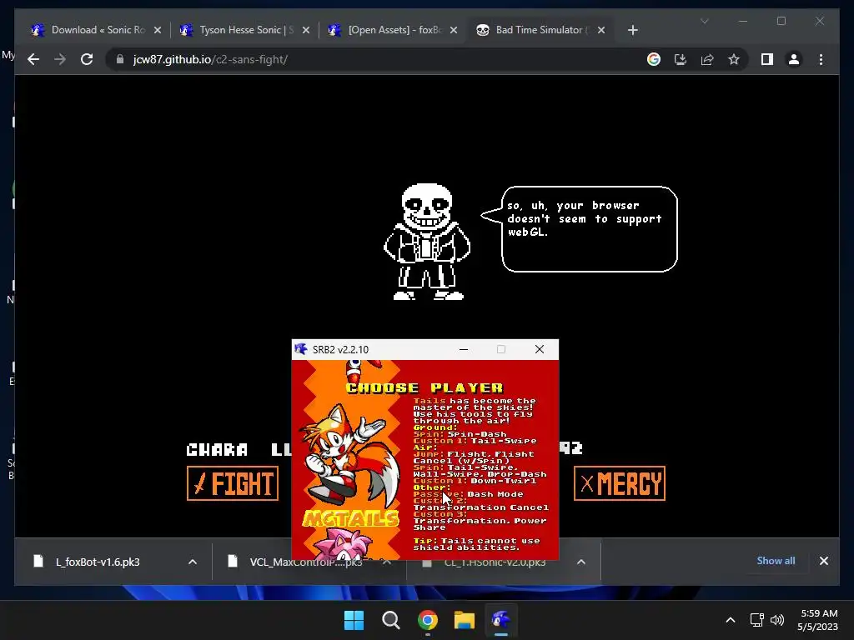
Task: Close the Tyson Hesse Sonic tab
Action: click(x=306, y=30)
